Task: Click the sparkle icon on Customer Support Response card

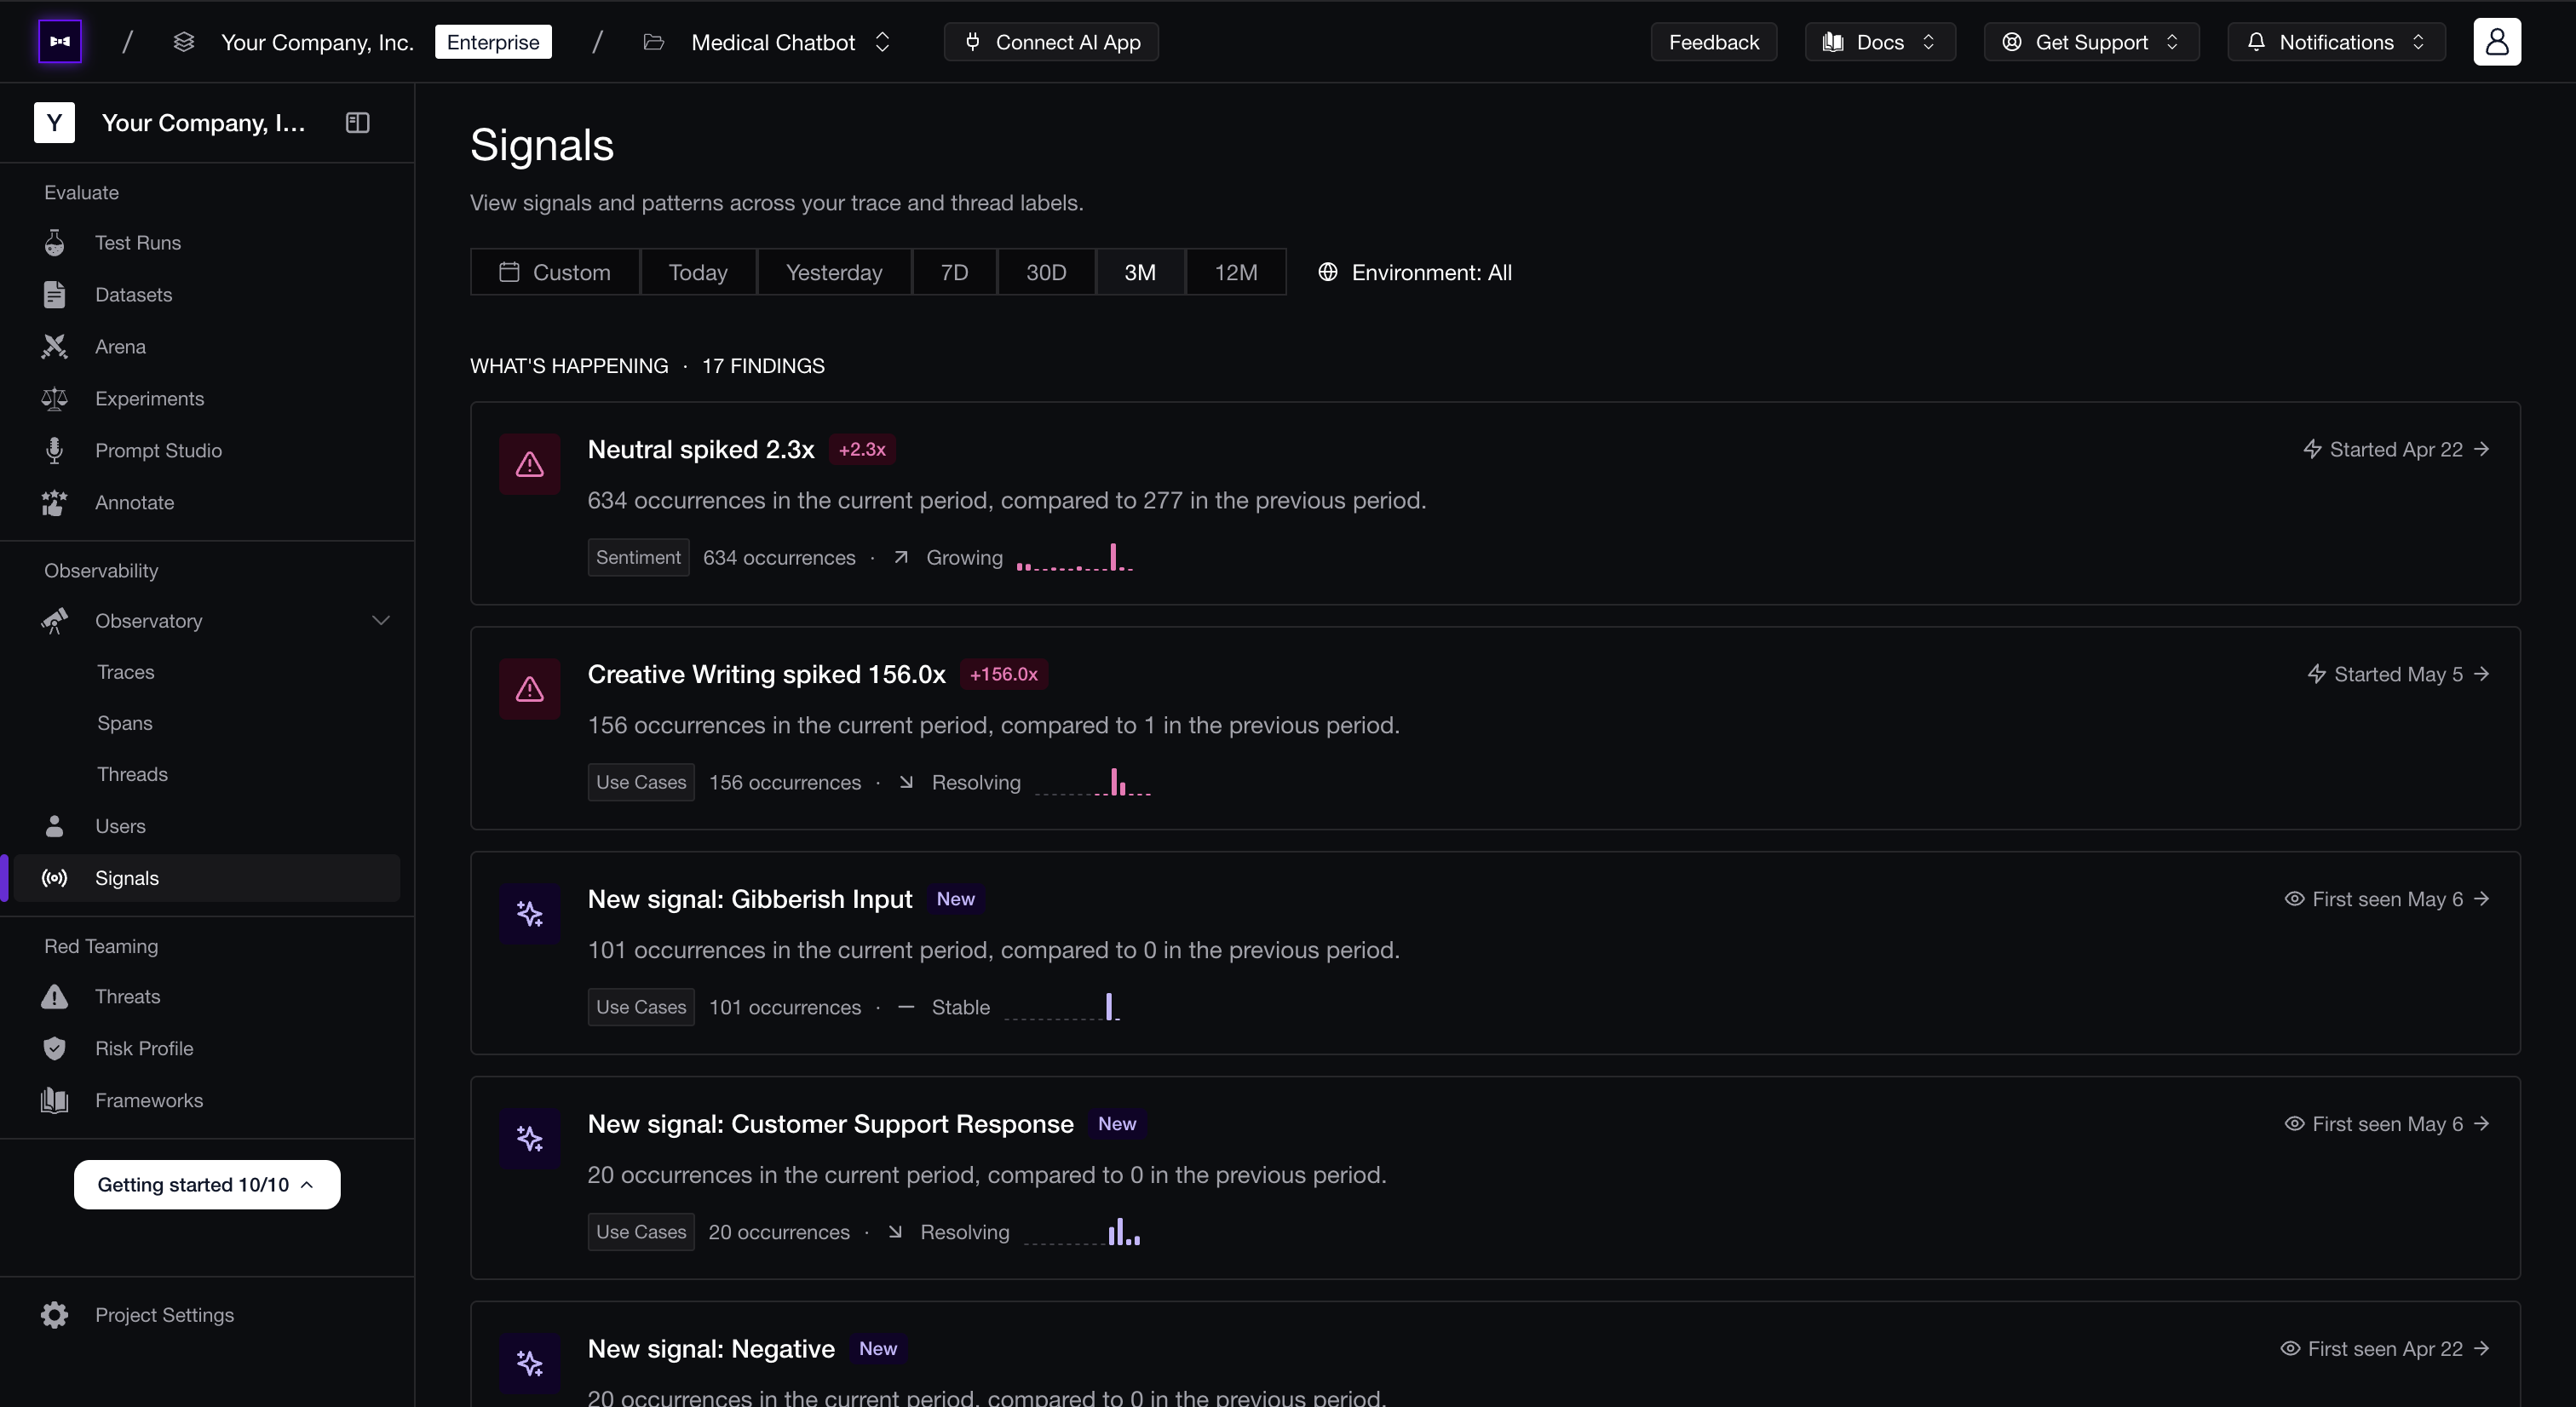Action: (530, 1138)
